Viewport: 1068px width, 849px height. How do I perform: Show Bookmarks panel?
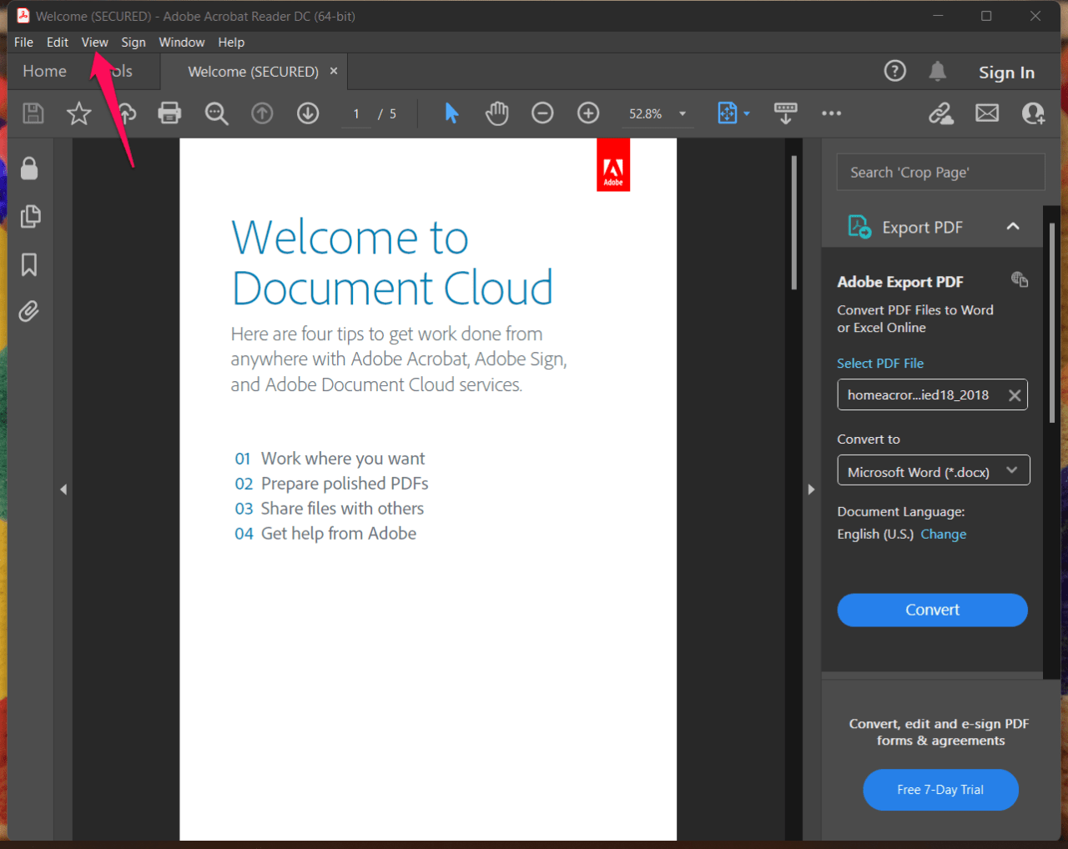(x=30, y=264)
